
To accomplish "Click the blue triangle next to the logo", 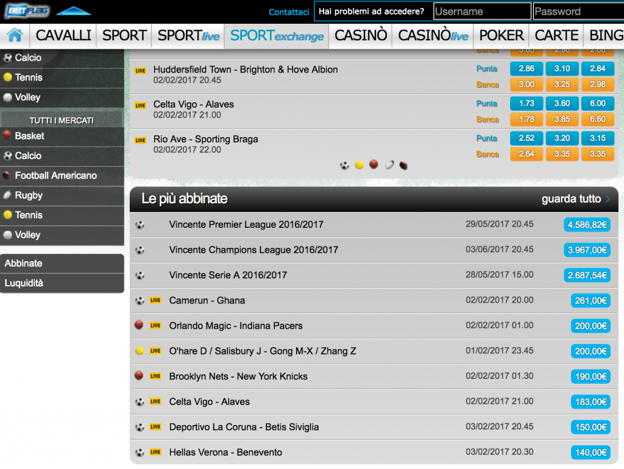I will point(74,11).
